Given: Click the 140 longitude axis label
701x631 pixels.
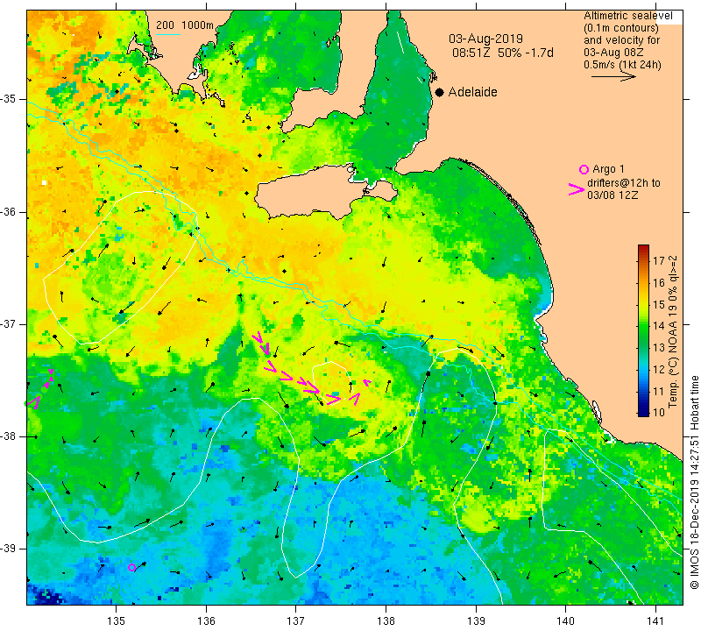Looking at the screenshot, I should pyautogui.click(x=565, y=620).
